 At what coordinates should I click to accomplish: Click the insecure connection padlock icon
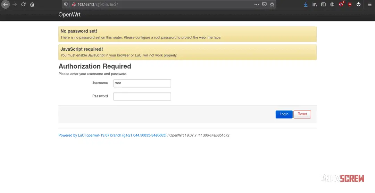(73, 4)
